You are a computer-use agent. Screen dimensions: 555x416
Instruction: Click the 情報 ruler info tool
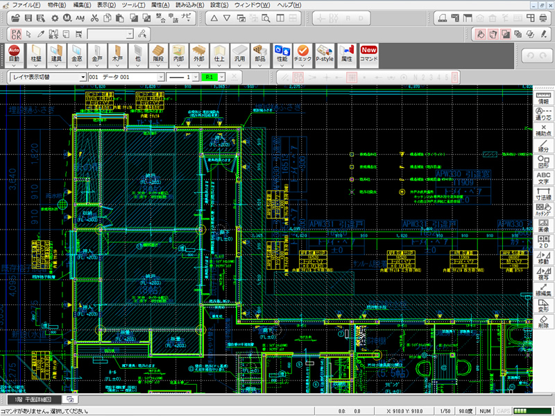(543, 98)
